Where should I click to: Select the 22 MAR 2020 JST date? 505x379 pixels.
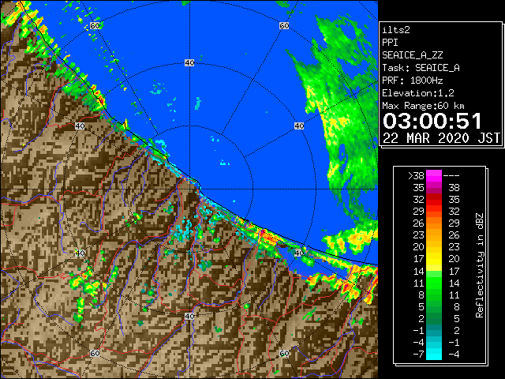[x=441, y=138]
